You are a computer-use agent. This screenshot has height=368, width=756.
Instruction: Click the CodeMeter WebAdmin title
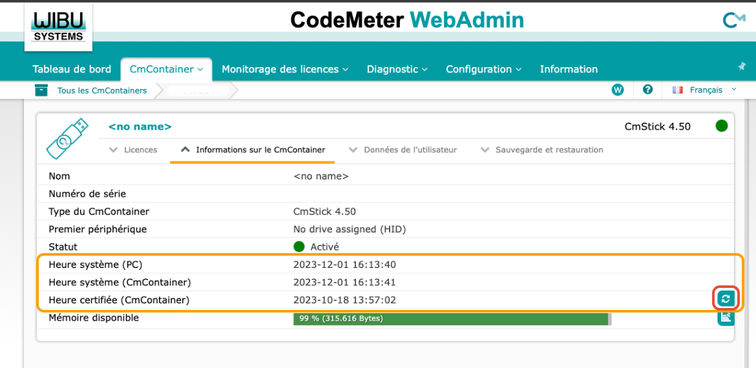pos(407,20)
